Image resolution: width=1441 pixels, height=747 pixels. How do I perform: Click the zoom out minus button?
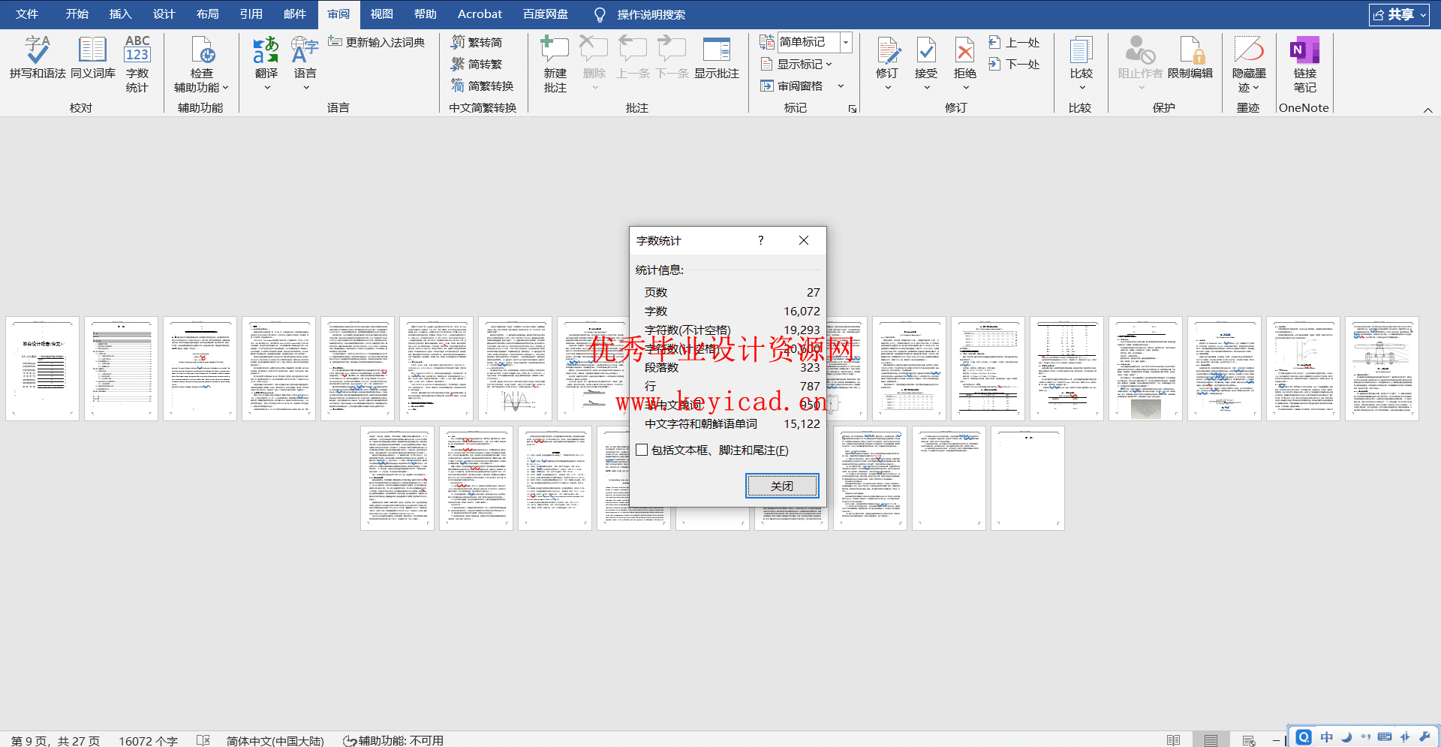1276,740
